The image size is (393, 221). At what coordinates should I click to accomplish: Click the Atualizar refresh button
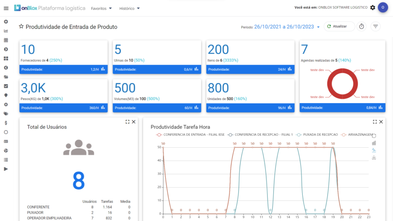(x=339, y=26)
